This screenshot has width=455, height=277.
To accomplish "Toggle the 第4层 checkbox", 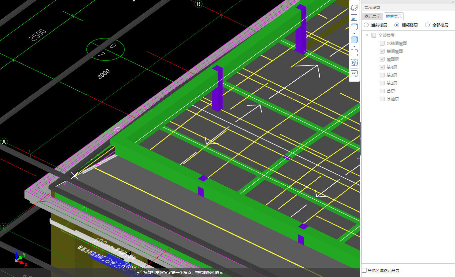I will point(382,67).
